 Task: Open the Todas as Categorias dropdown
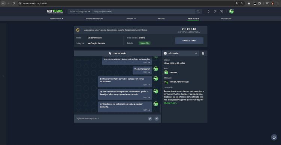(x=80, y=12)
